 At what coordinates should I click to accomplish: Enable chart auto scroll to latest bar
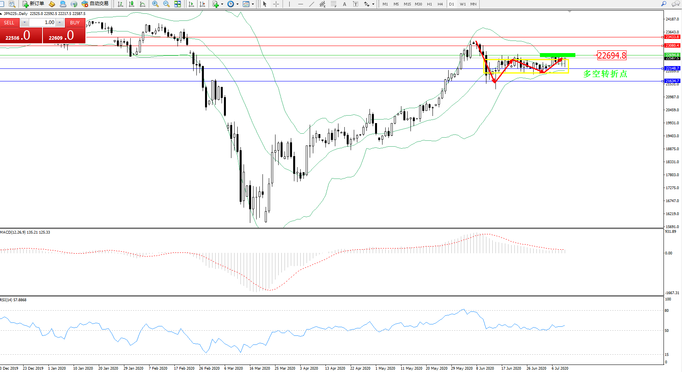click(x=191, y=4)
